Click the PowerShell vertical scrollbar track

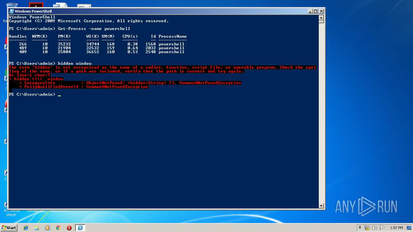(321, 113)
